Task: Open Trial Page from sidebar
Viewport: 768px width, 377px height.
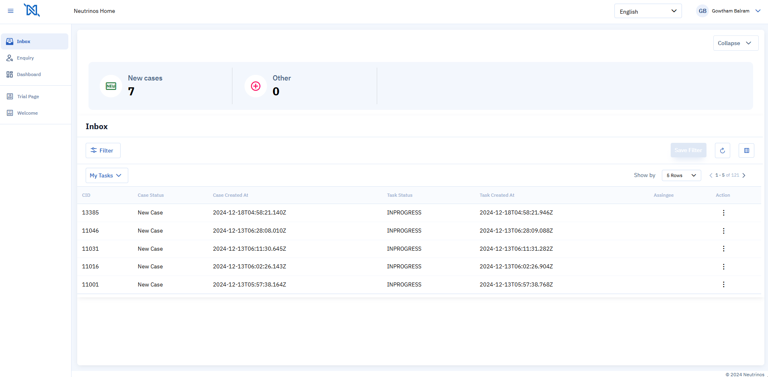Action: click(x=28, y=97)
